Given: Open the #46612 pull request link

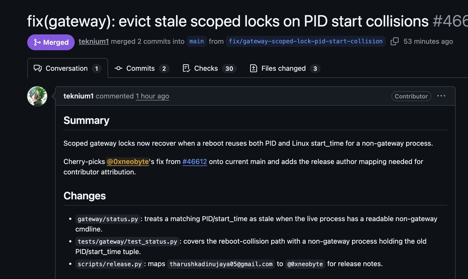Looking at the screenshot, I should pyautogui.click(x=195, y=161).
